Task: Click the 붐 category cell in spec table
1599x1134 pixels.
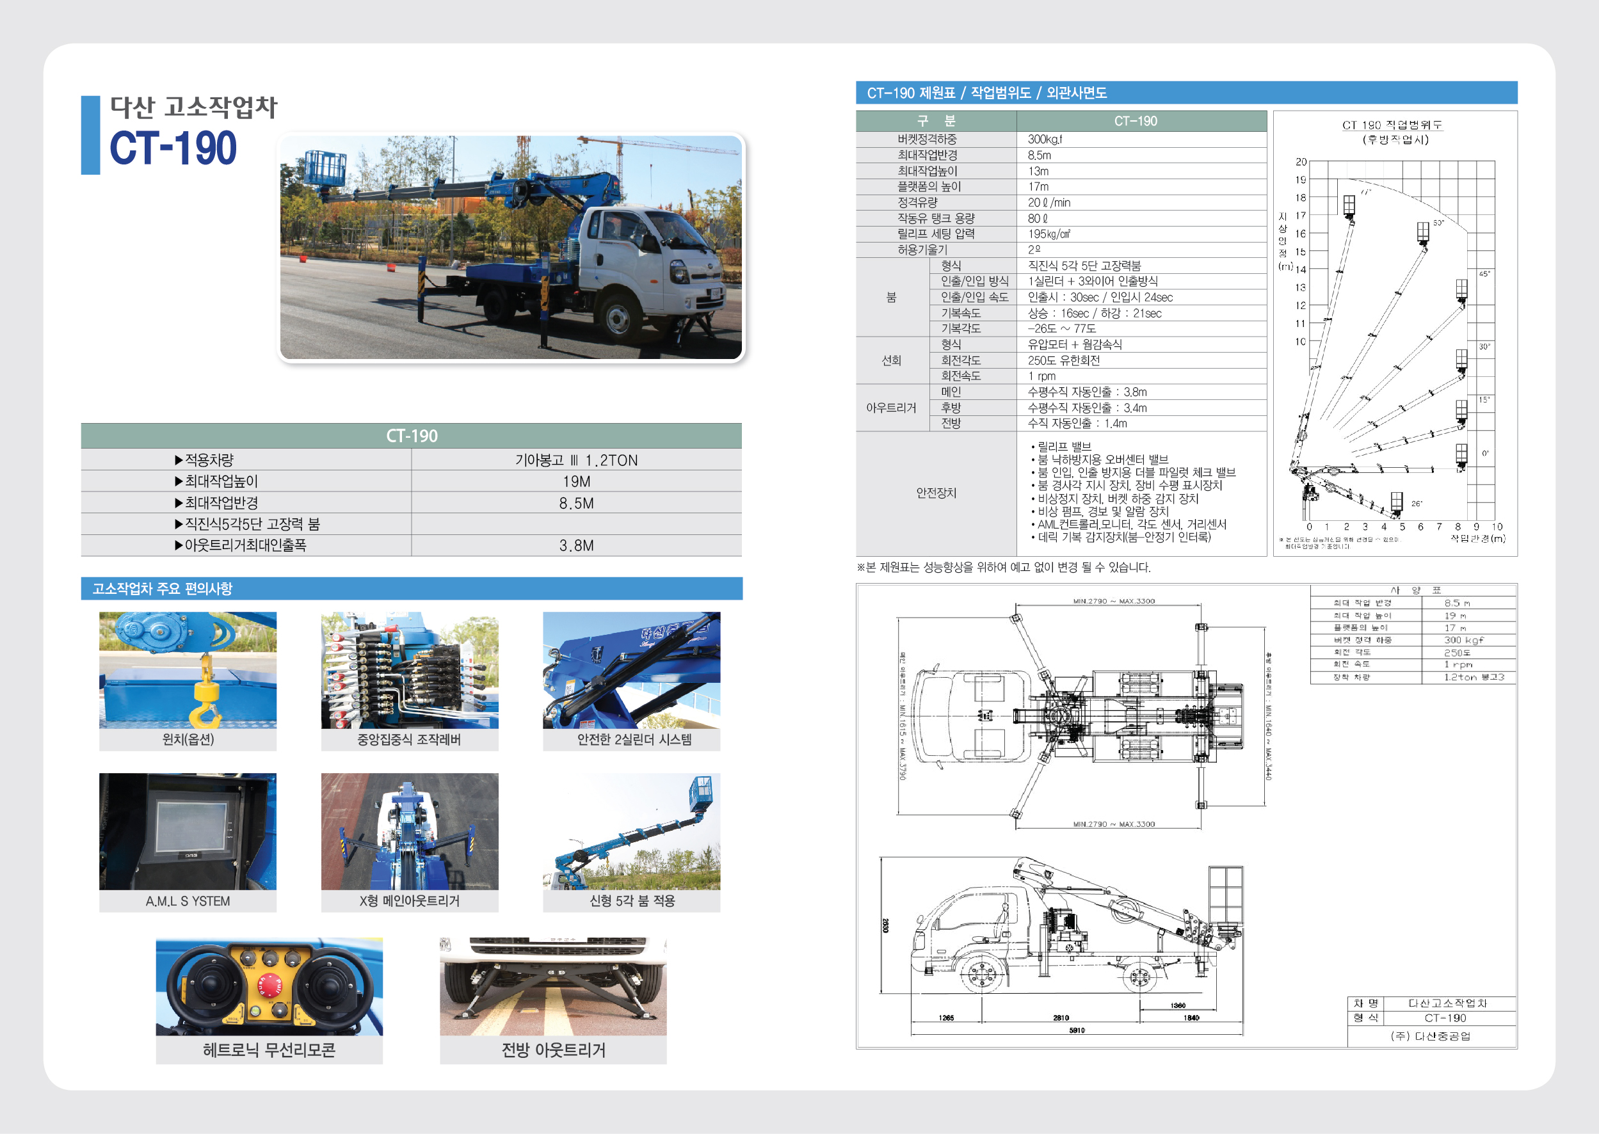Action: tap(893, 297)
